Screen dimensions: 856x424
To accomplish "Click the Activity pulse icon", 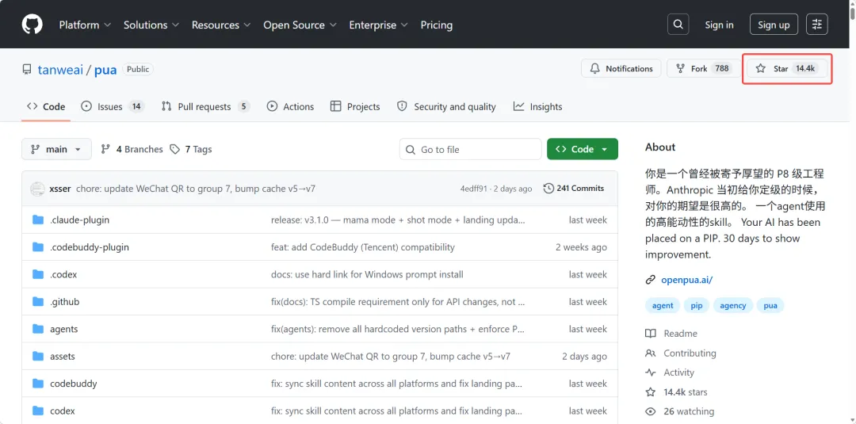I will (x=650, y=372).
